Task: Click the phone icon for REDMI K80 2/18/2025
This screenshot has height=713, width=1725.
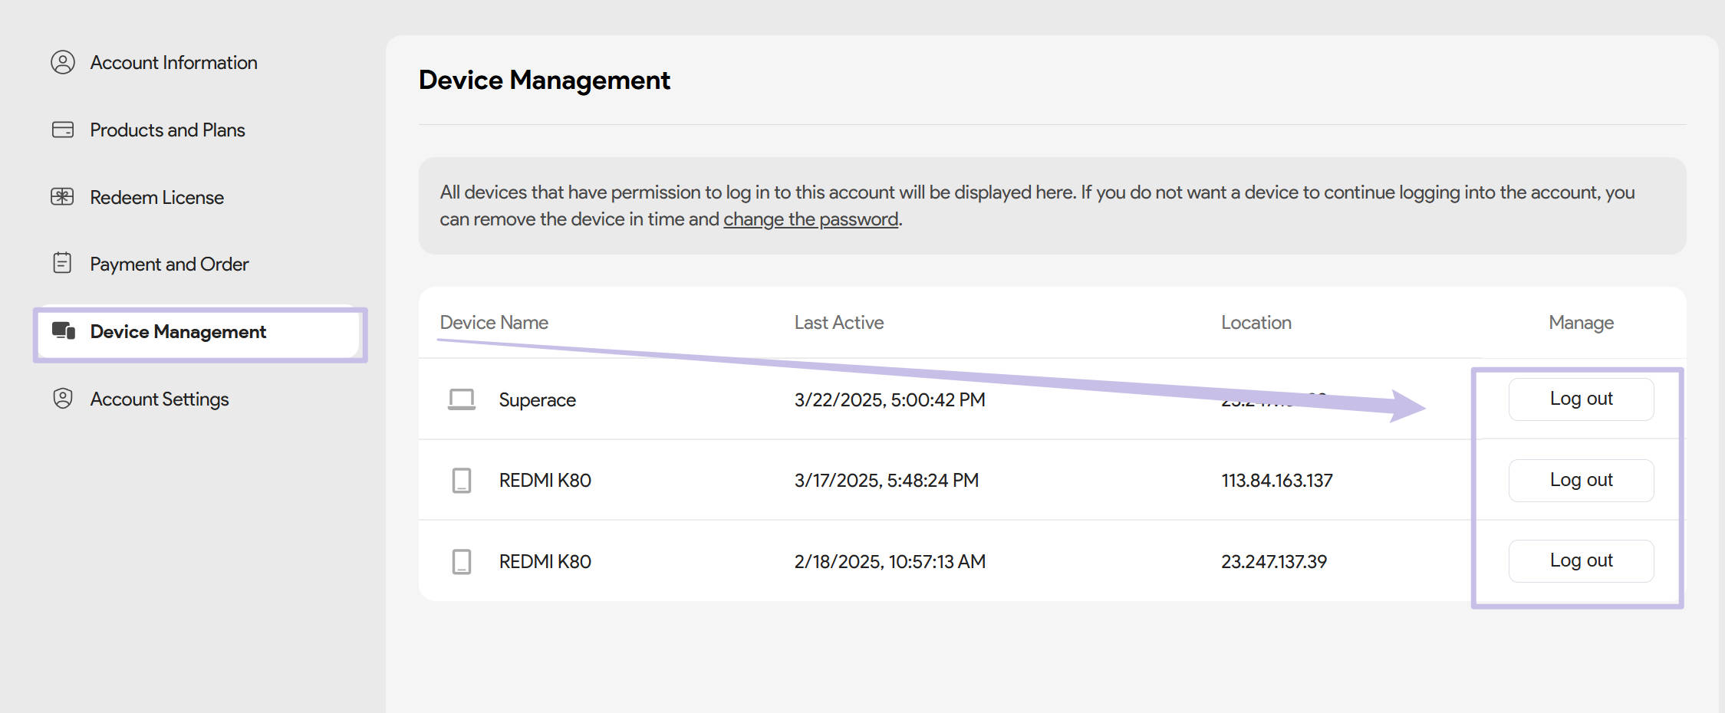Action: click(462, 562)
